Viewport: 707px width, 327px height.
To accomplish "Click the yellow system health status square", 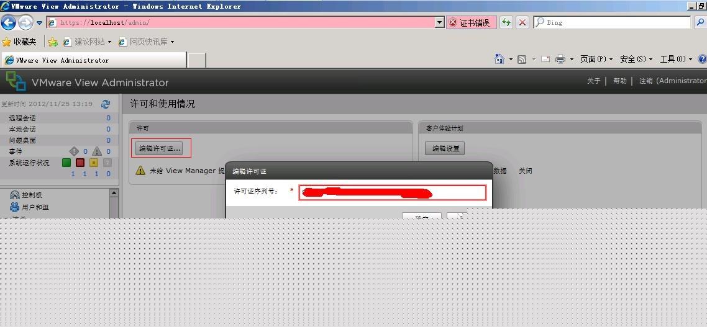I will [94, 163].
